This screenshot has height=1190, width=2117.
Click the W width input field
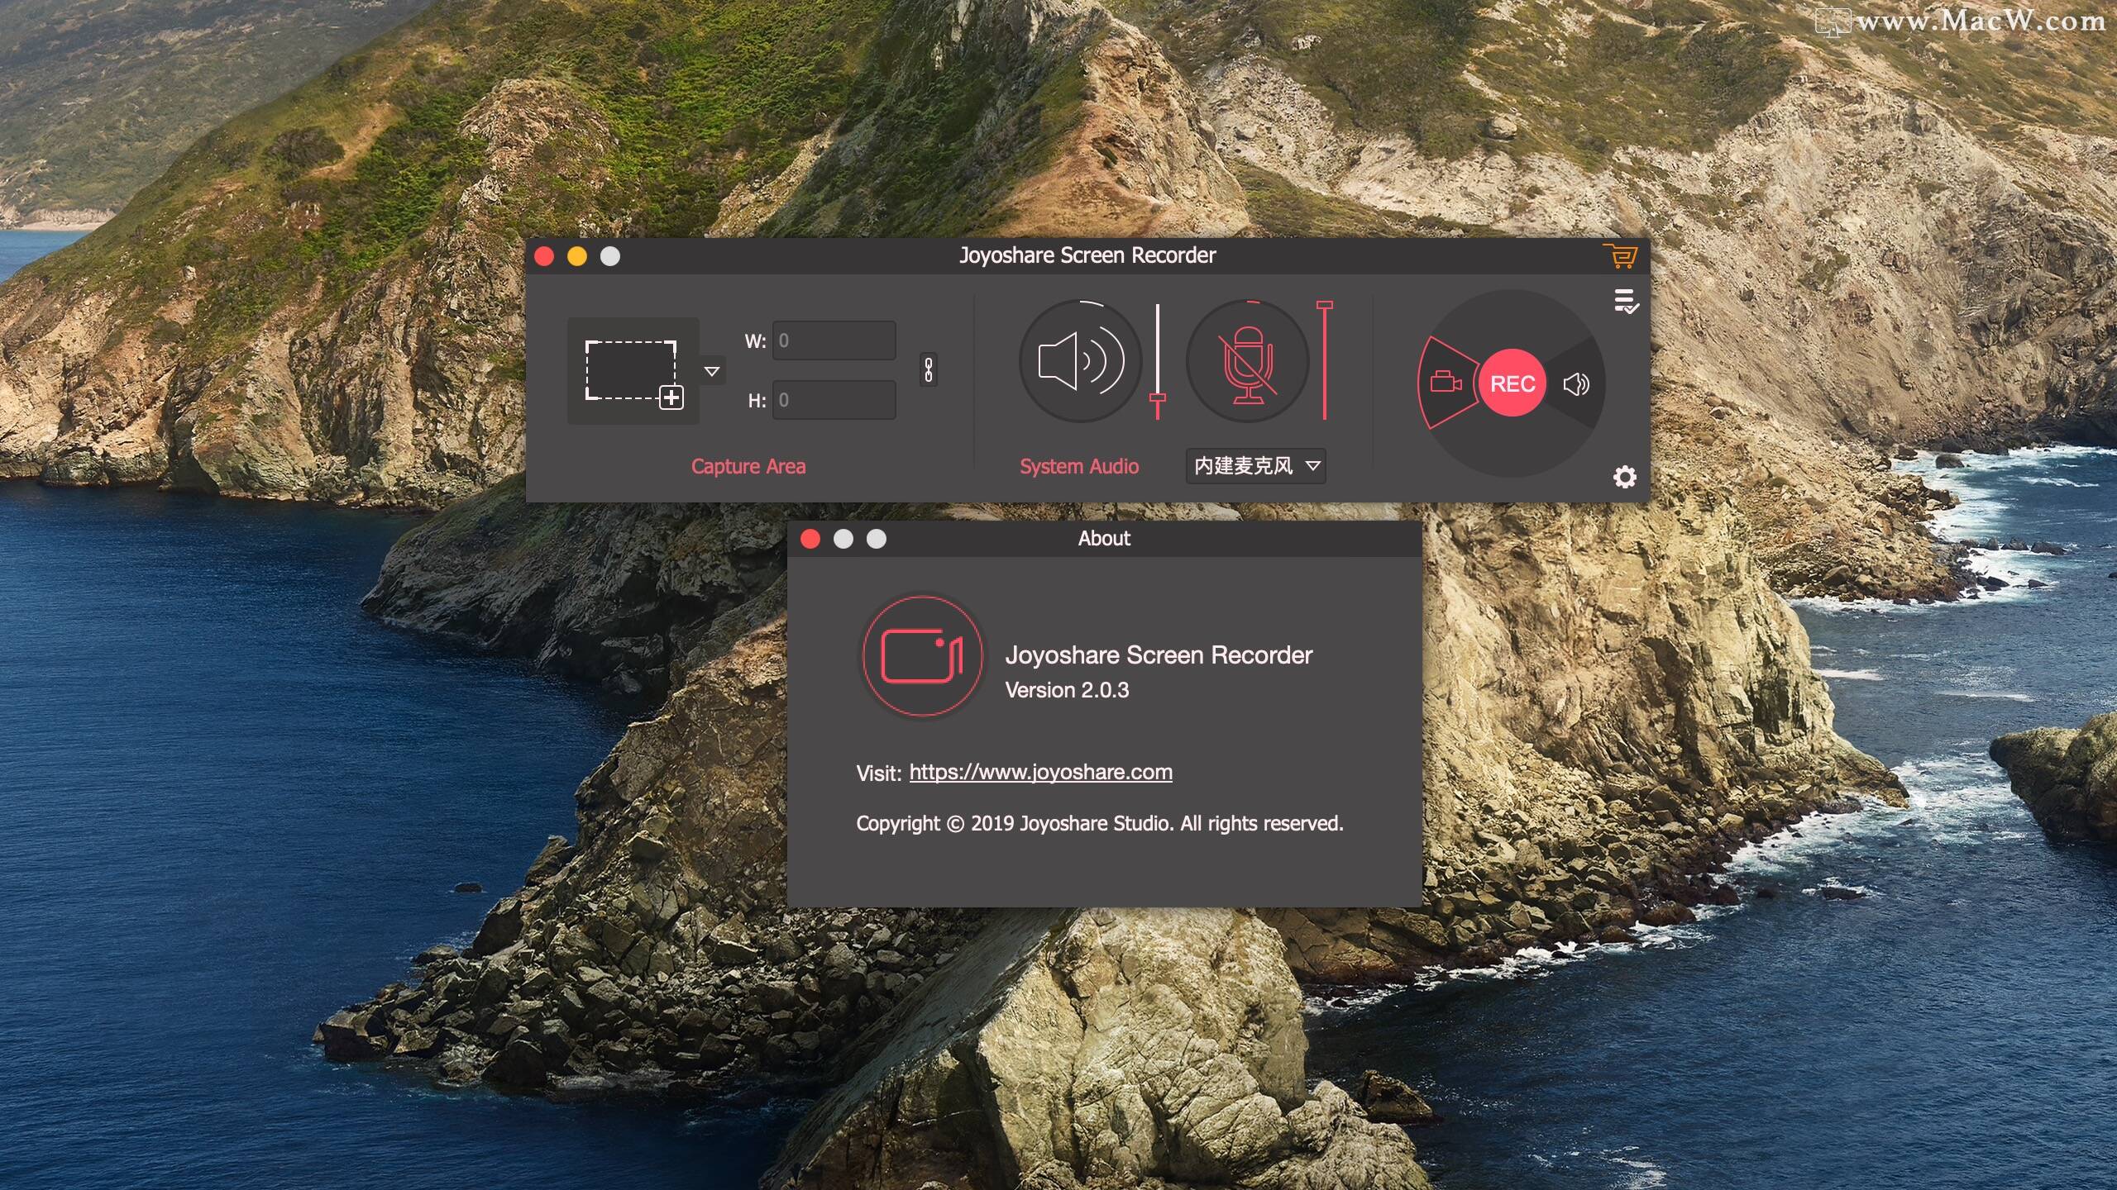tap(834, 340)
